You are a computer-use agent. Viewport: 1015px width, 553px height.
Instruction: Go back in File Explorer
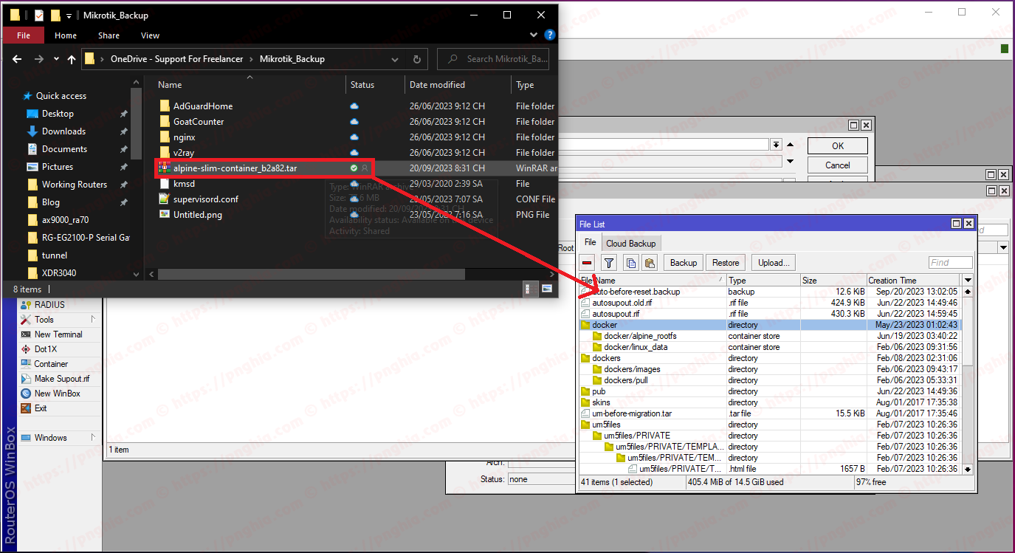click(x=17, y=59)
